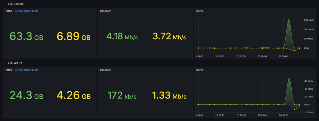Click the 4.18 Mb/s bandwidth value
319x121 pixels.
122,37
